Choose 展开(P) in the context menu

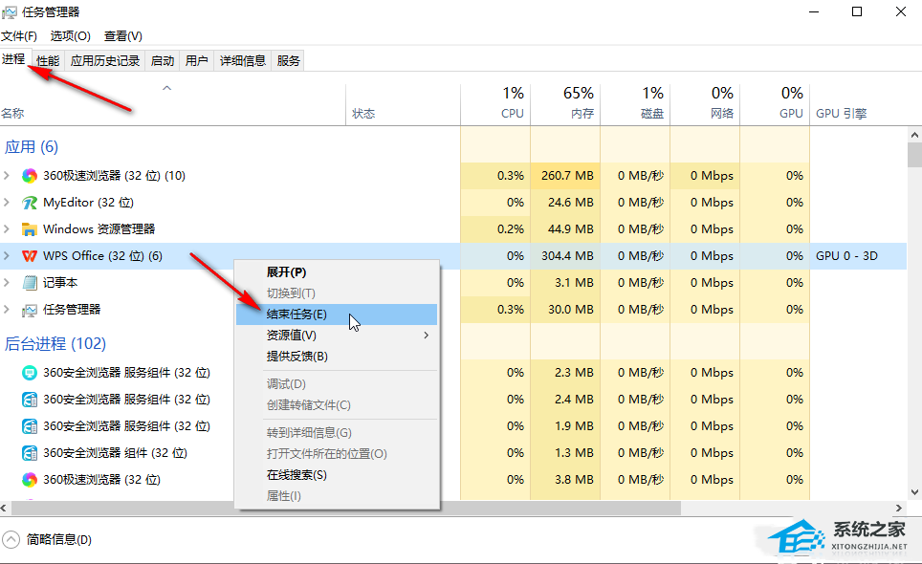coord(337,272)
